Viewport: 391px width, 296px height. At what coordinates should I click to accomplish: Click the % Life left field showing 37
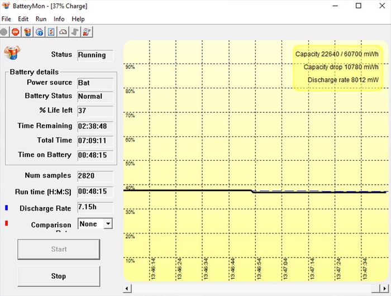96,111
